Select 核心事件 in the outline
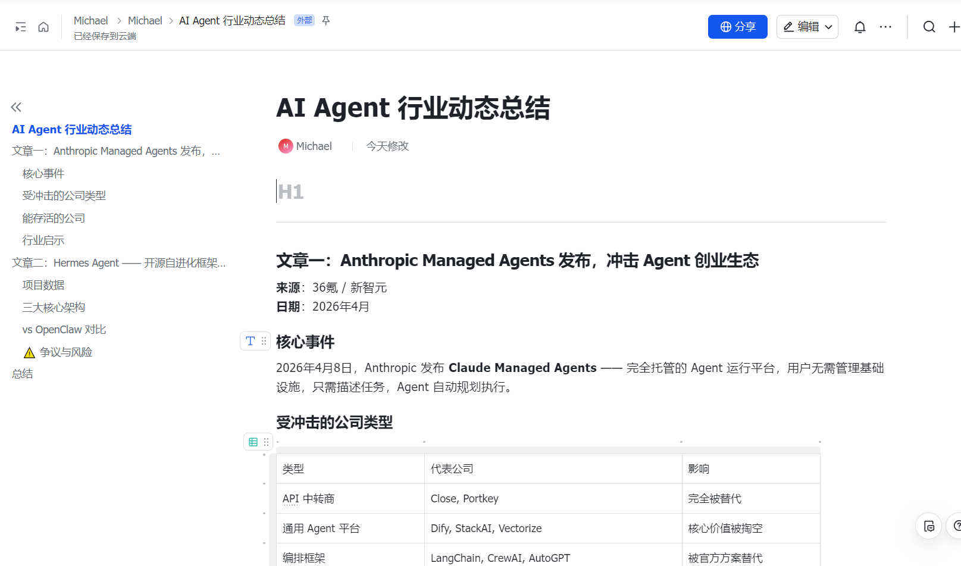961x566 pixels. tap(43, 174)
